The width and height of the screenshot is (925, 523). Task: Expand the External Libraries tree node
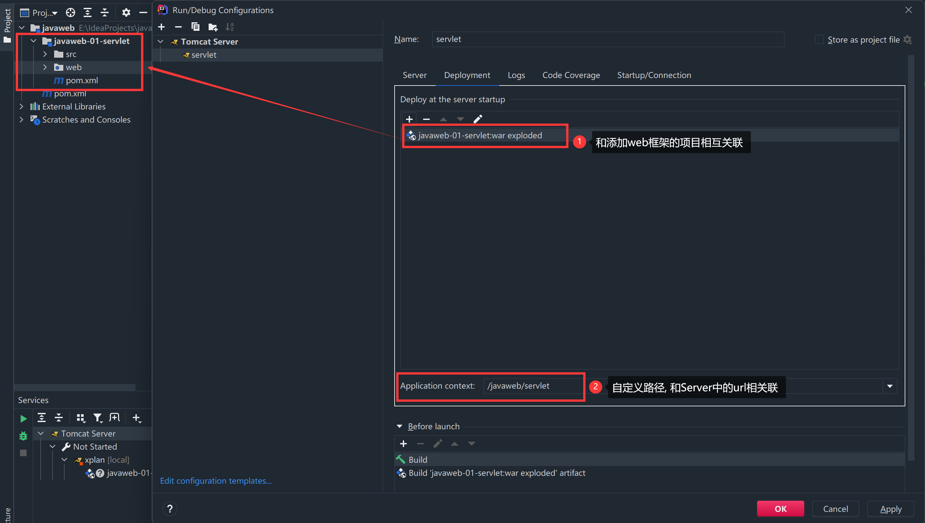point(21,107)
